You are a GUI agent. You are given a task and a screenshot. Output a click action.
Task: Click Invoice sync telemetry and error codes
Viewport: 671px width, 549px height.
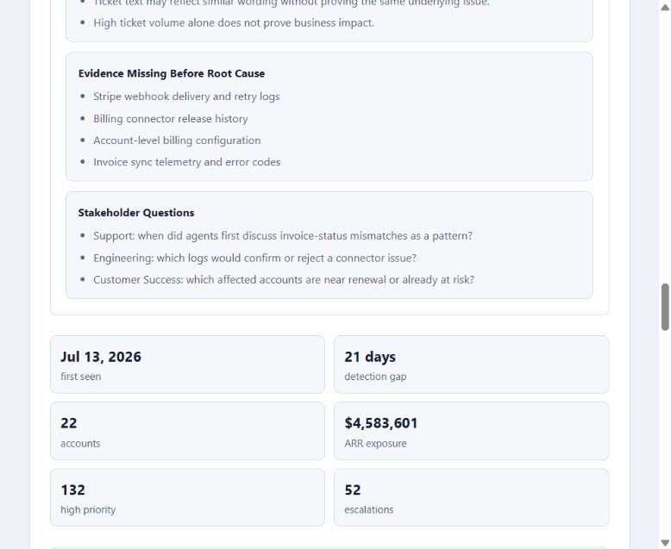pos(186,162)
